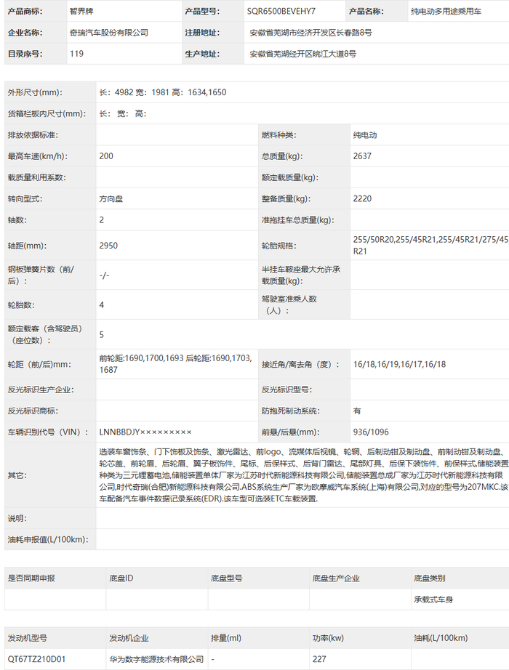Screen dimensions: 509x670
Task: Click tire spec 255/50R20,255/45R21
Action: point(395,240)
